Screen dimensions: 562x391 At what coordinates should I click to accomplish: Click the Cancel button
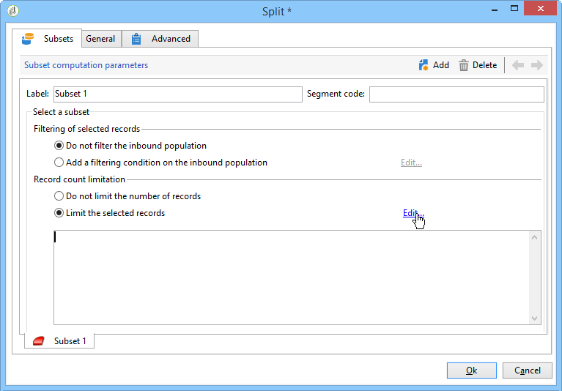[x=528, y=370]
